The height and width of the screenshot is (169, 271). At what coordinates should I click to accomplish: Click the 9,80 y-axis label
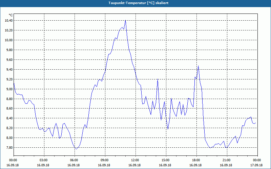(10, 50)
